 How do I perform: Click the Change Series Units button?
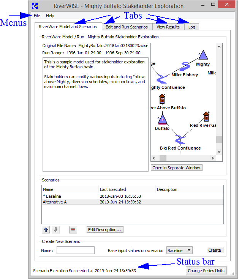pos(207,270)
